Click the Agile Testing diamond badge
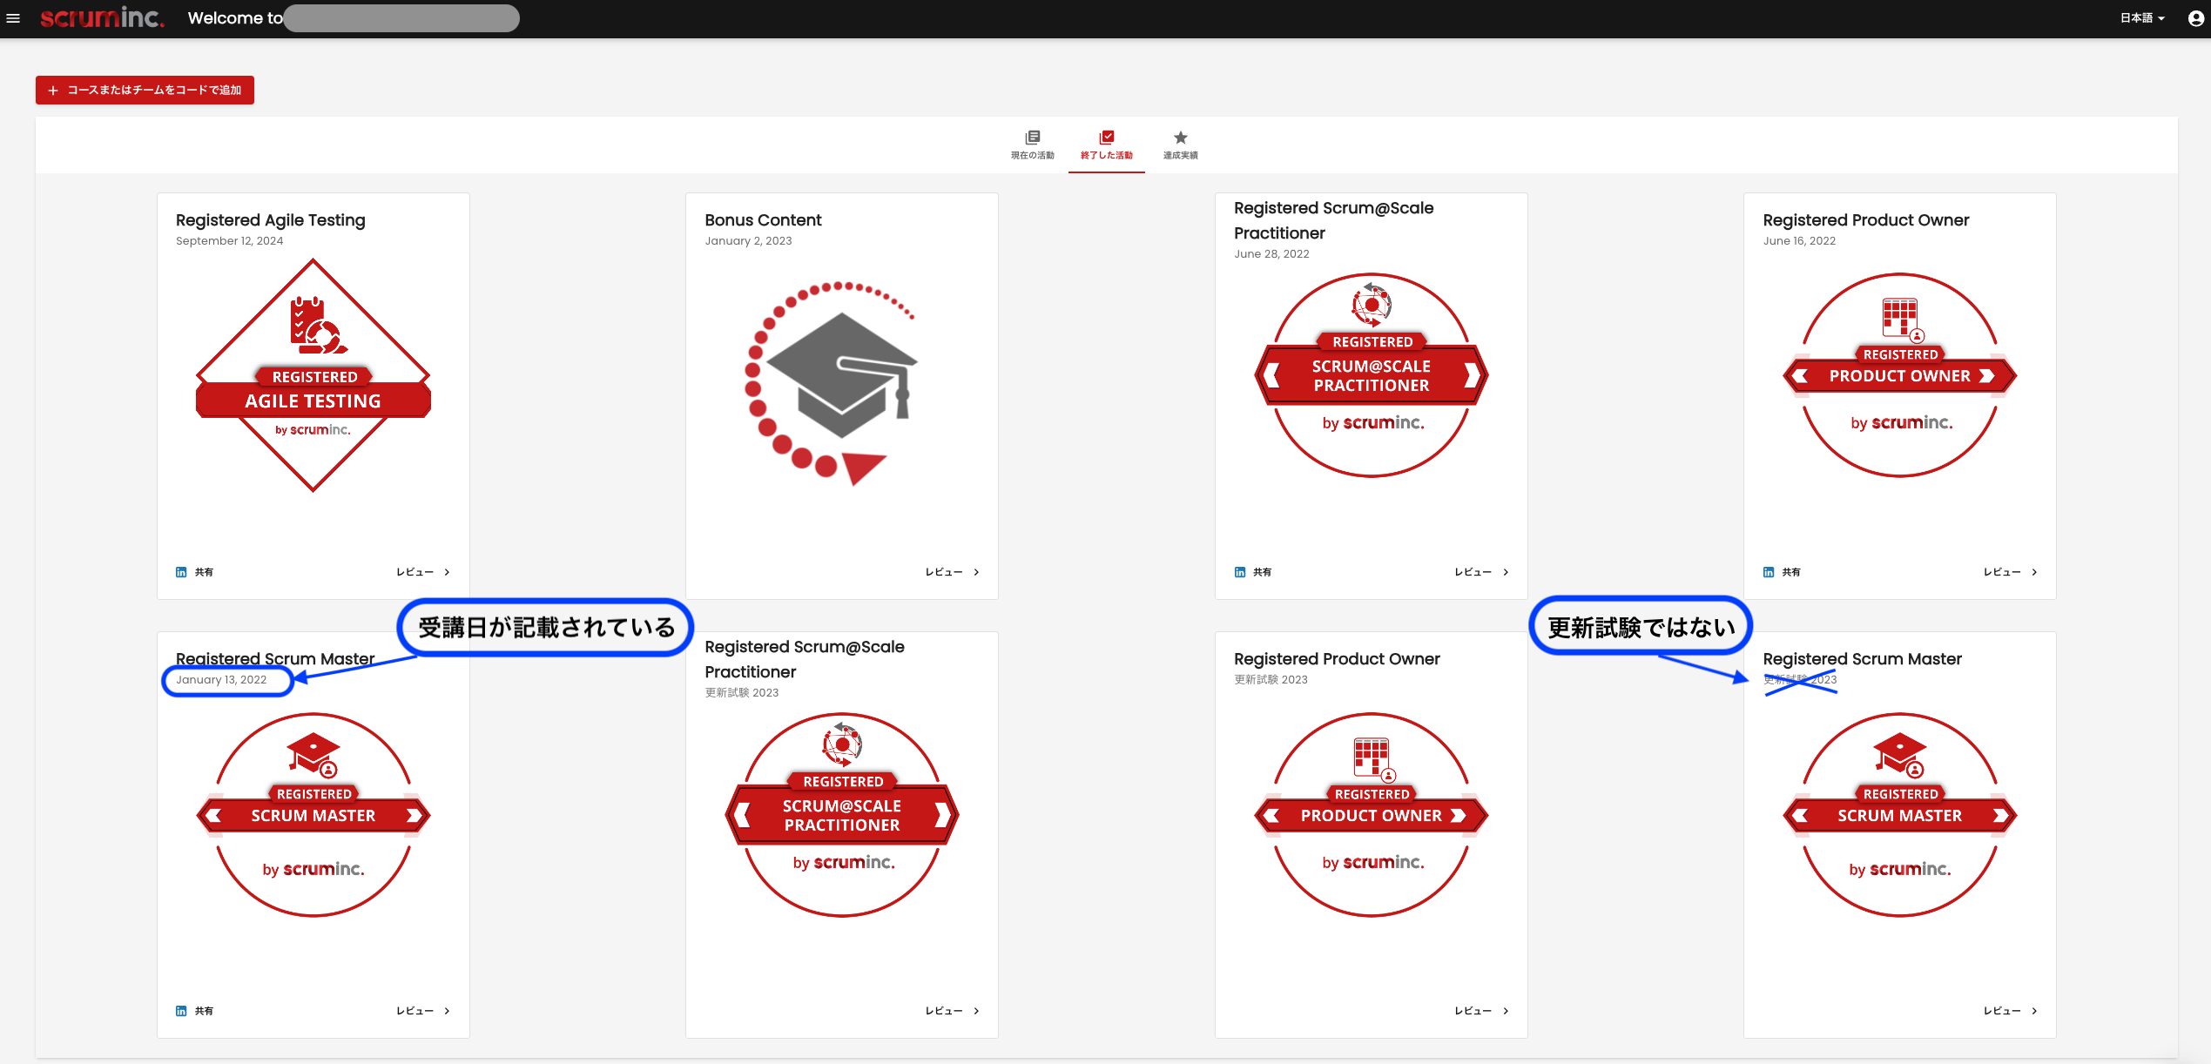This screenshot has width=2211, height=1064. pyautogui.click(x=313, y=375)
